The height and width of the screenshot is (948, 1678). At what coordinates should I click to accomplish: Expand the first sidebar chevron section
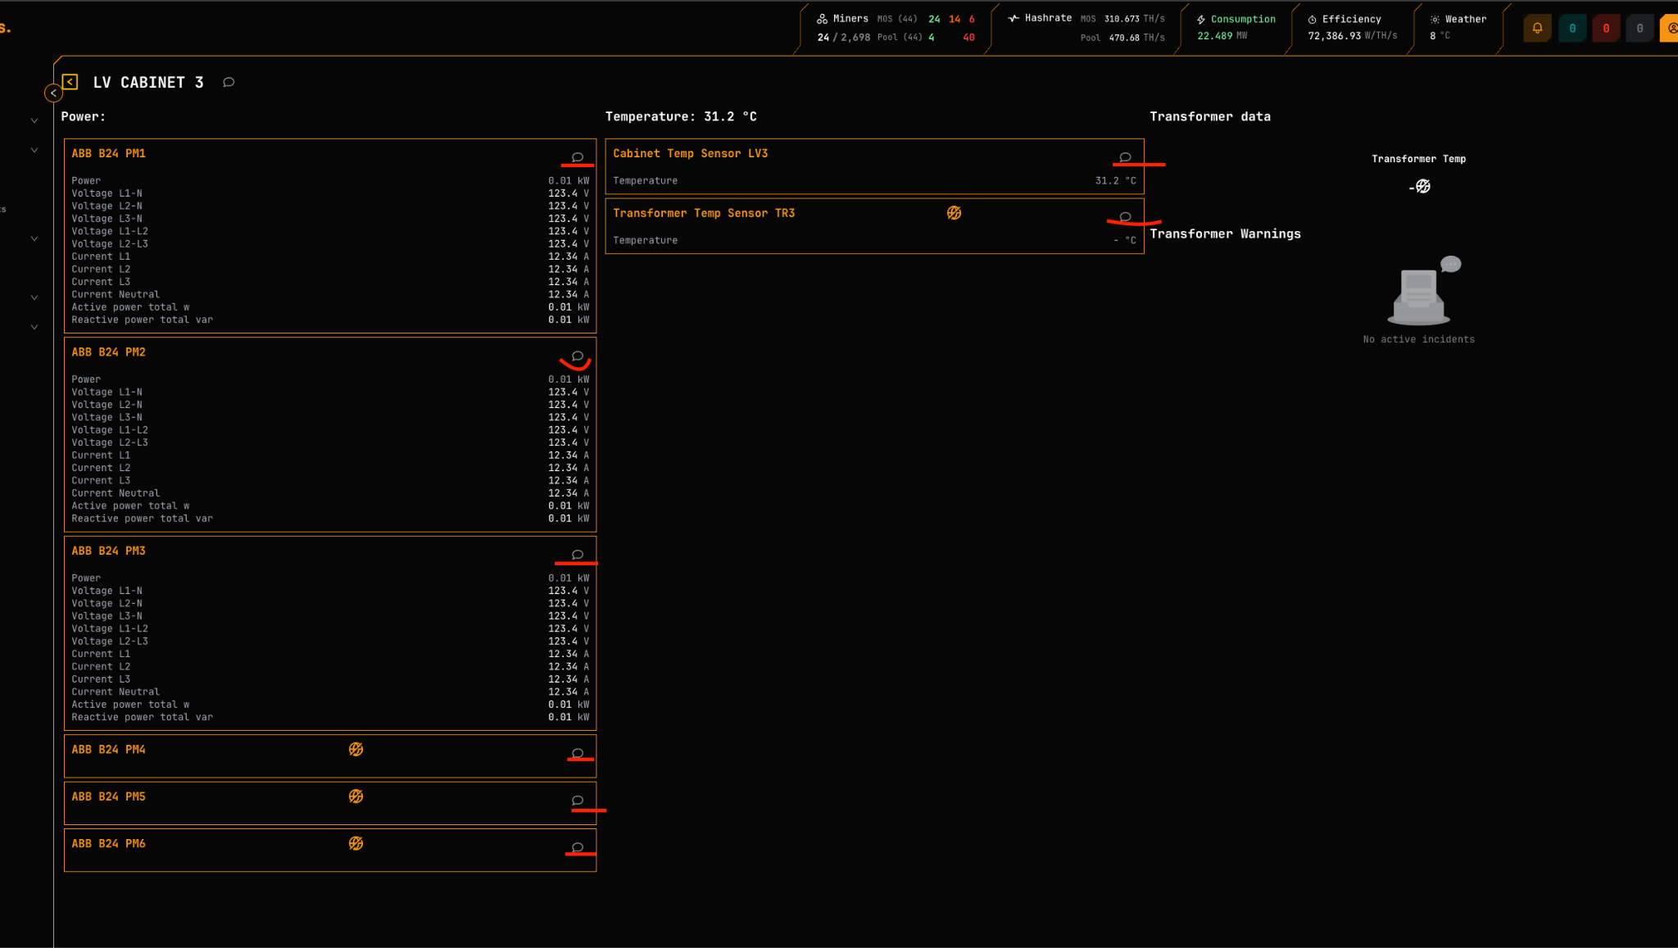click(34, 120)
